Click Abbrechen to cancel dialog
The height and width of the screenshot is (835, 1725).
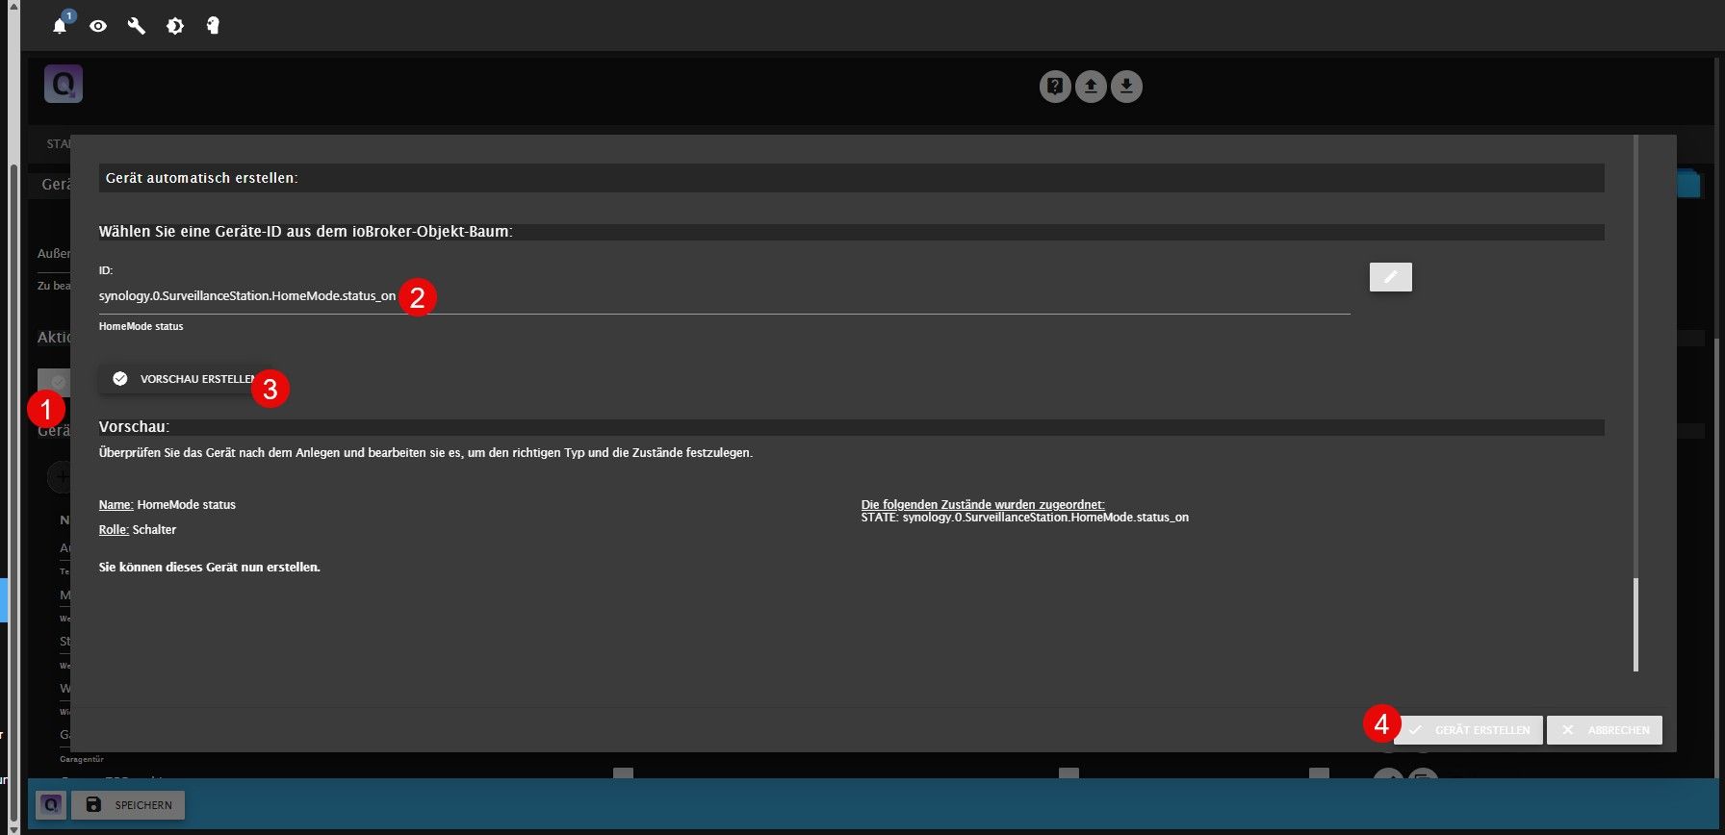(x=1604, y=730)
